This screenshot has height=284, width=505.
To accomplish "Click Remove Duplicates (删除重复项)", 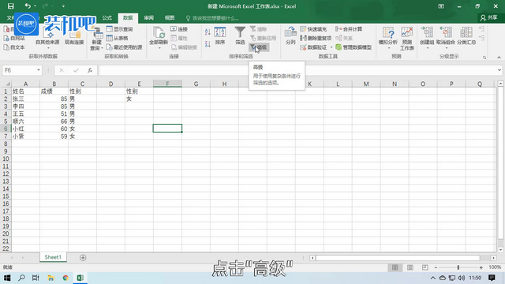I will coord(316,38).
